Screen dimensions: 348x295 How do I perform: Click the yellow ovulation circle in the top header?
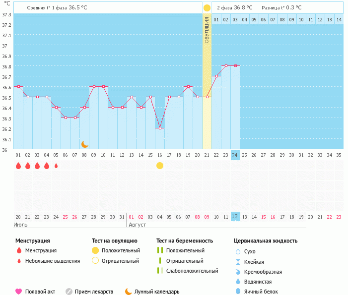pos(207,8)
